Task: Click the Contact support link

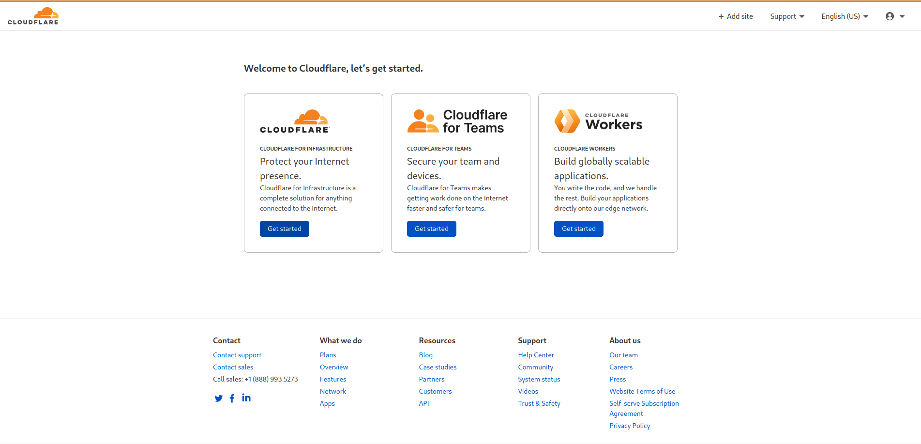Action: [237, 355]
